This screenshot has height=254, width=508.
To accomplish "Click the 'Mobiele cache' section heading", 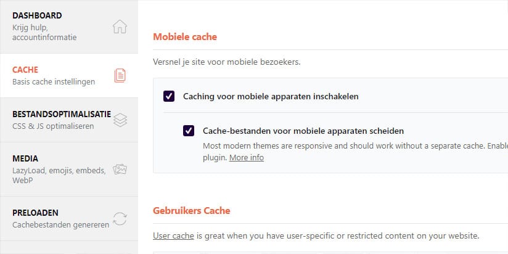I will (x=185, y=37).
